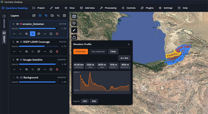Viewport: 208px width, 114px height.
Task: Open the Processing menu
Action: [108, 8]
